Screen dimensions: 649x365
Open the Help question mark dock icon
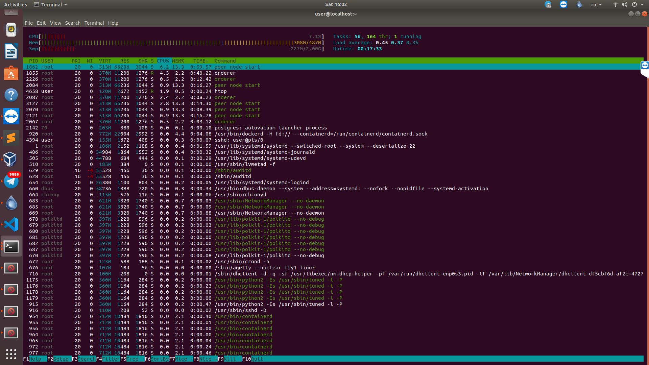11,95
